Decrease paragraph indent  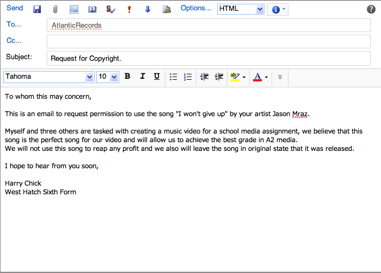pos(204,77)
